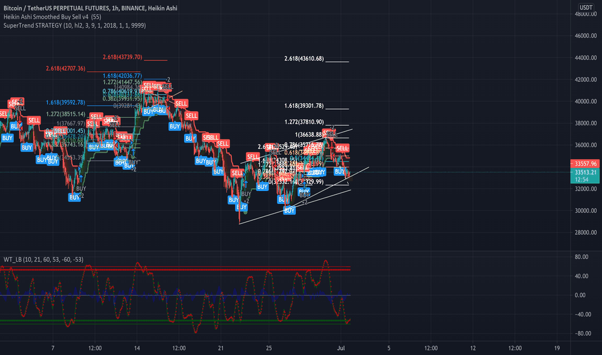Click the 0.00 oscillator axis value
602x355 pixels.
(580, 295)
